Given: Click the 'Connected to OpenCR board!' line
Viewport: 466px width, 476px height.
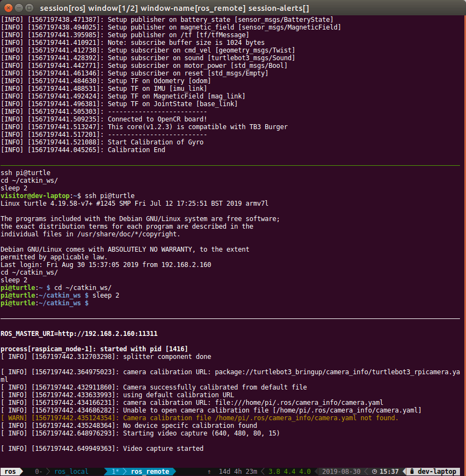Looking at the screenshot, I should coord(104,119).
